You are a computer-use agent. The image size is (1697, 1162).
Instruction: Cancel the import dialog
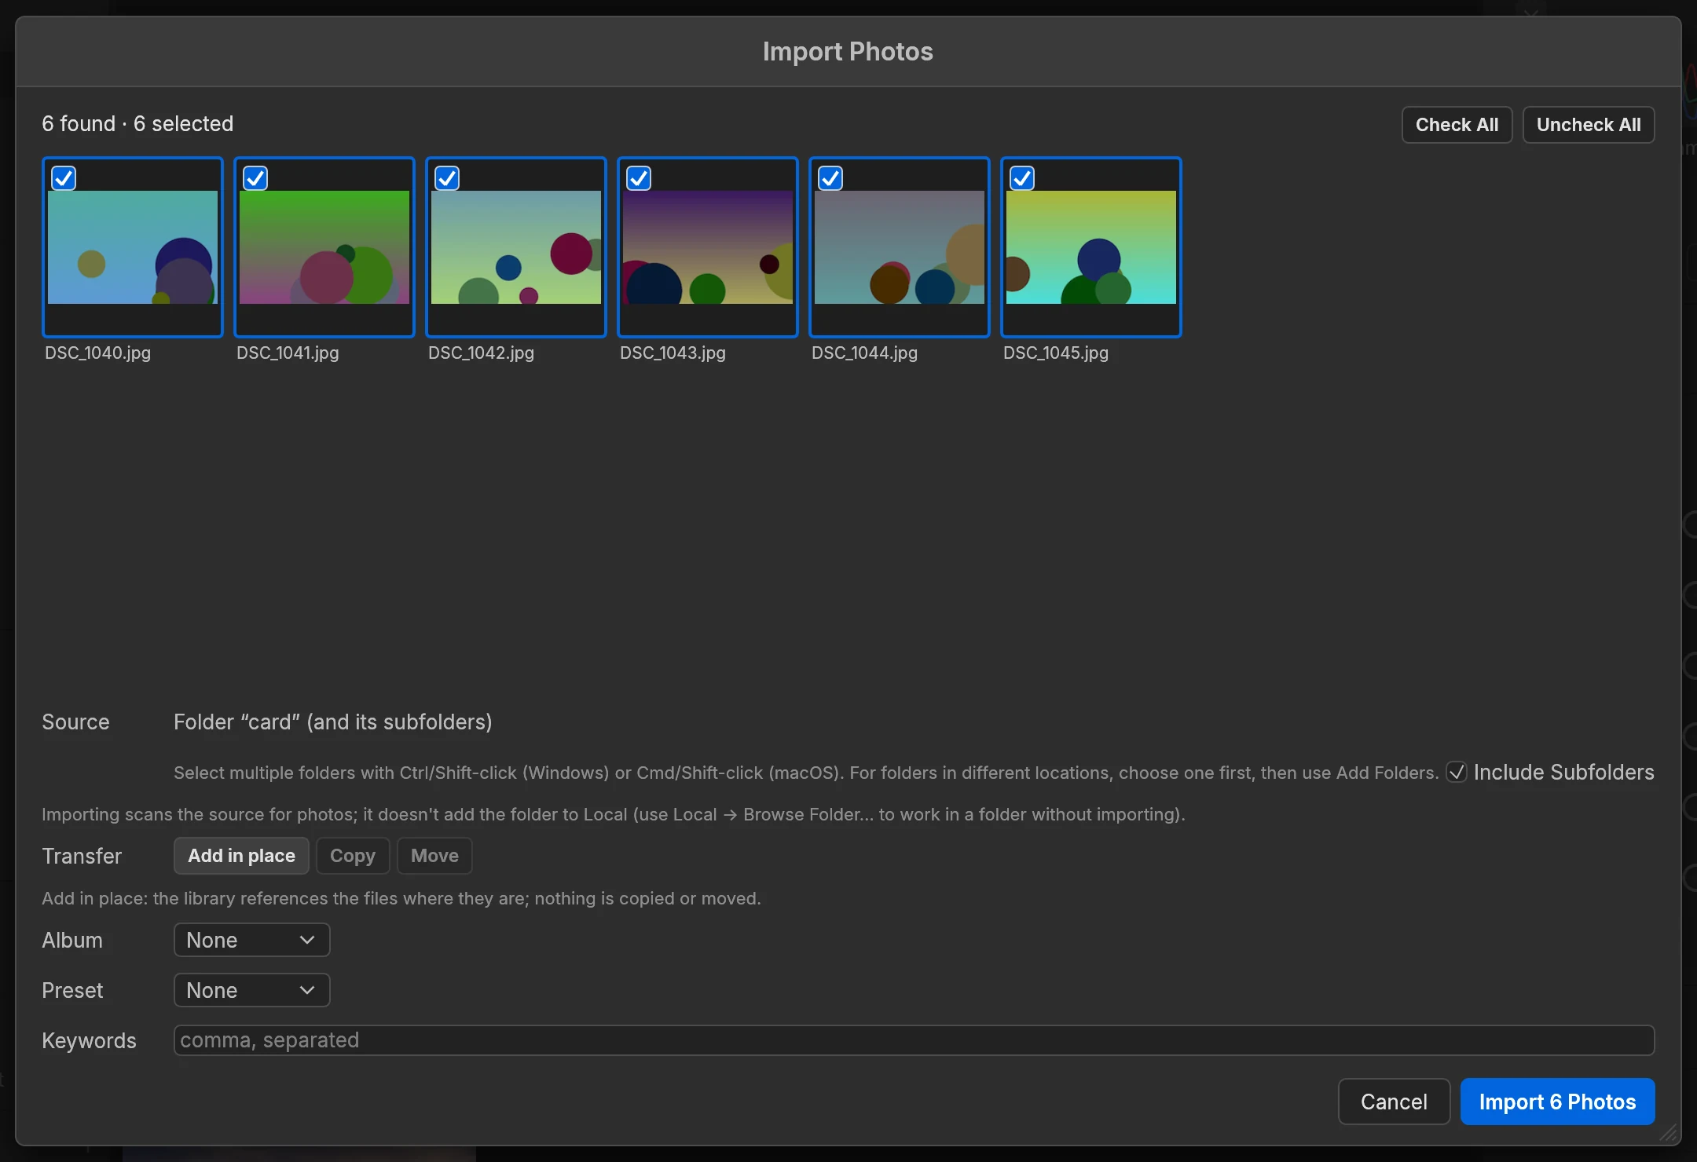click(1394, 1102)
